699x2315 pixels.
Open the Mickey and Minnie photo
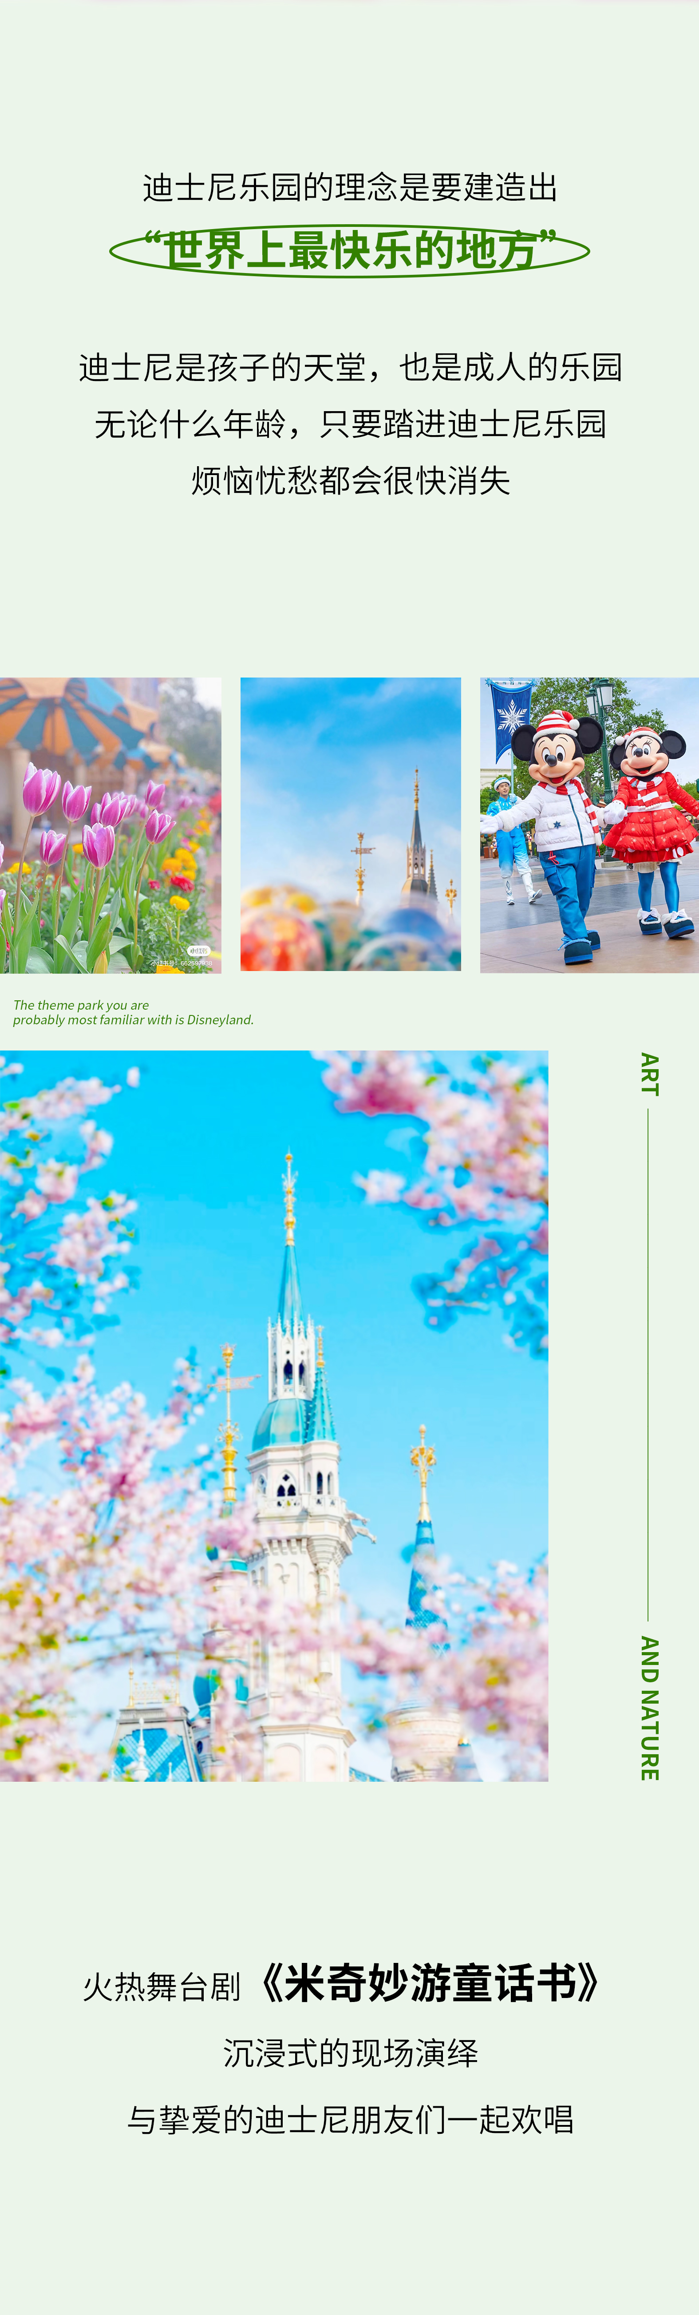click(x=589, y=825)
